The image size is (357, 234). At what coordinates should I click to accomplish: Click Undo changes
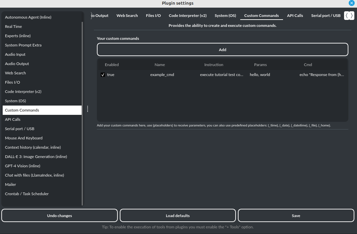[x=59, y=215]
